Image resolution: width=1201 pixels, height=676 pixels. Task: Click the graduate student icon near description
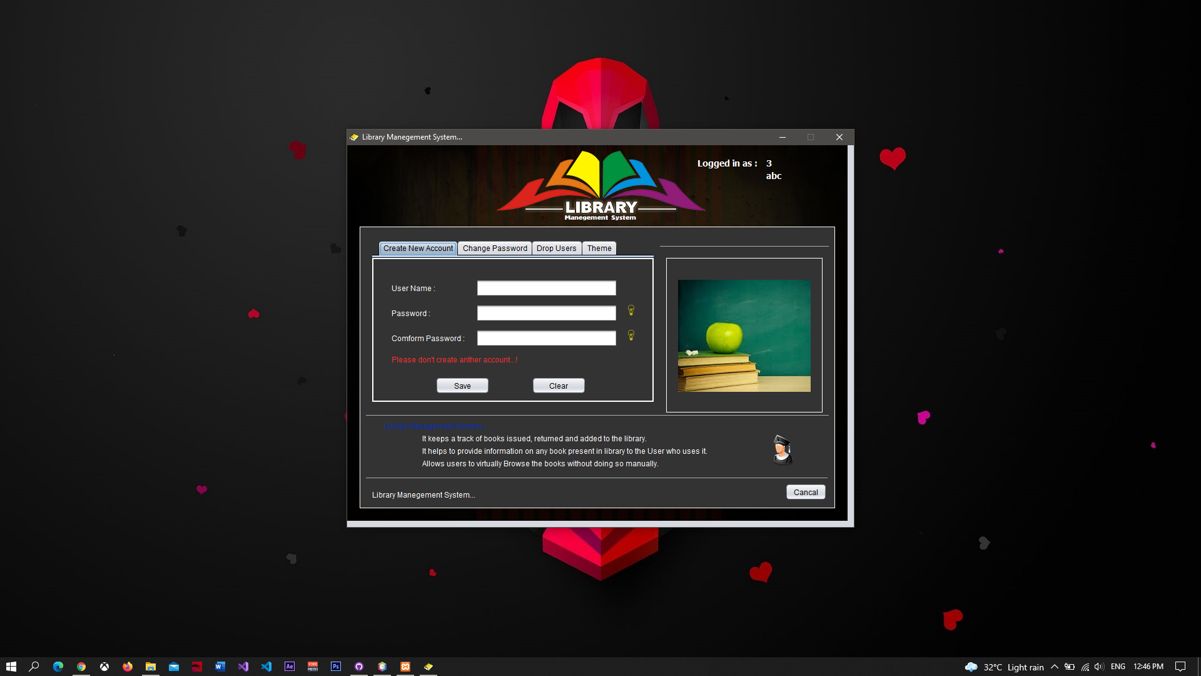click(x=781, y=449)
